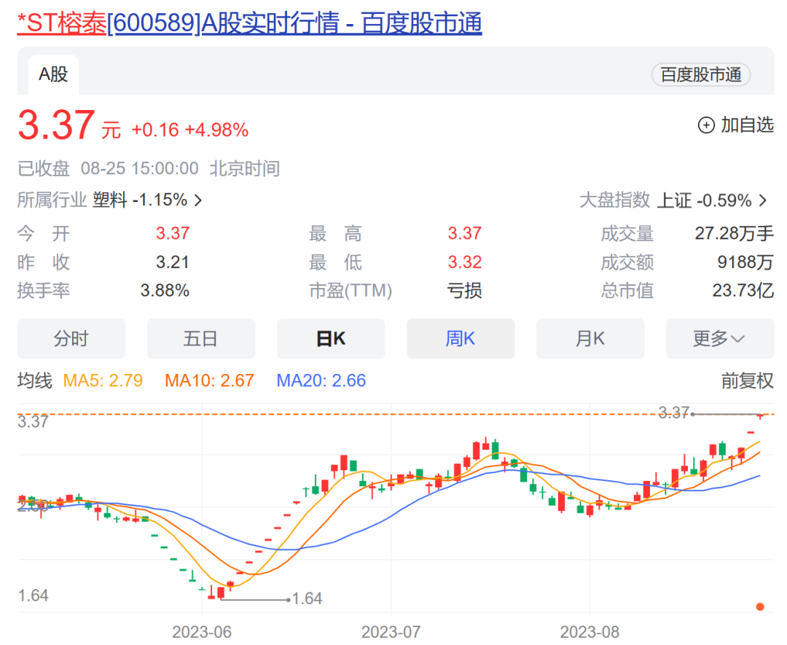Switch to the 分时 chart tab
The image size is (787, 645).
71,338
